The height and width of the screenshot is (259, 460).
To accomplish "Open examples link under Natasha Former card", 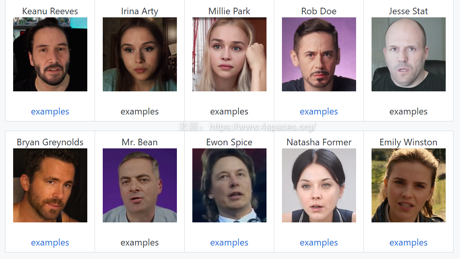I will (319, 242).
